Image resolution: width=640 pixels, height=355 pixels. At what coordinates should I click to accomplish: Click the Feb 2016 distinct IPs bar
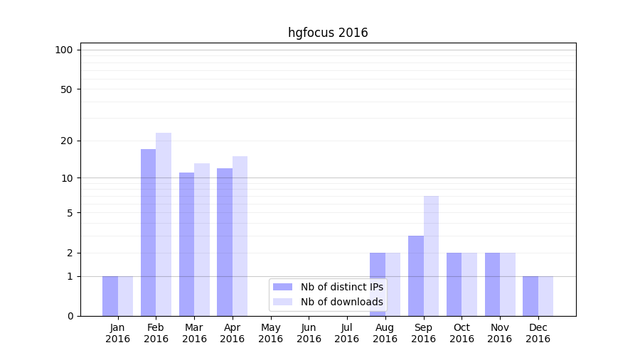[x=148, y=232]
